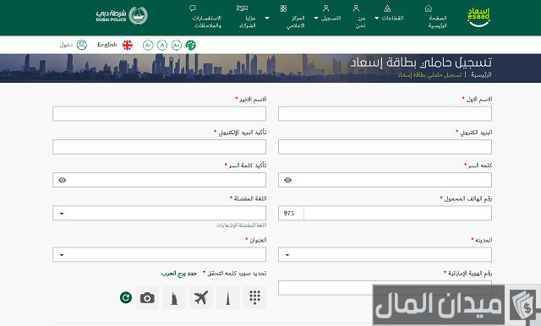The height and width of the screenshot is (326, 541).
Task: Click the leftmost font size circle button
Action: [148, 45]
